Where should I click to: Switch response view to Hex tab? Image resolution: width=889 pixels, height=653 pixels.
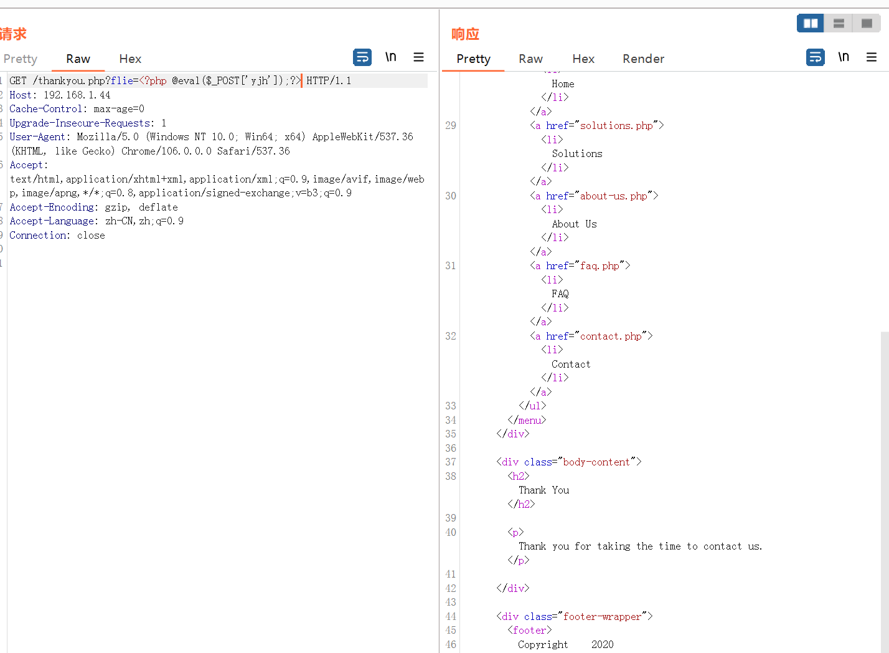(583, 59)
